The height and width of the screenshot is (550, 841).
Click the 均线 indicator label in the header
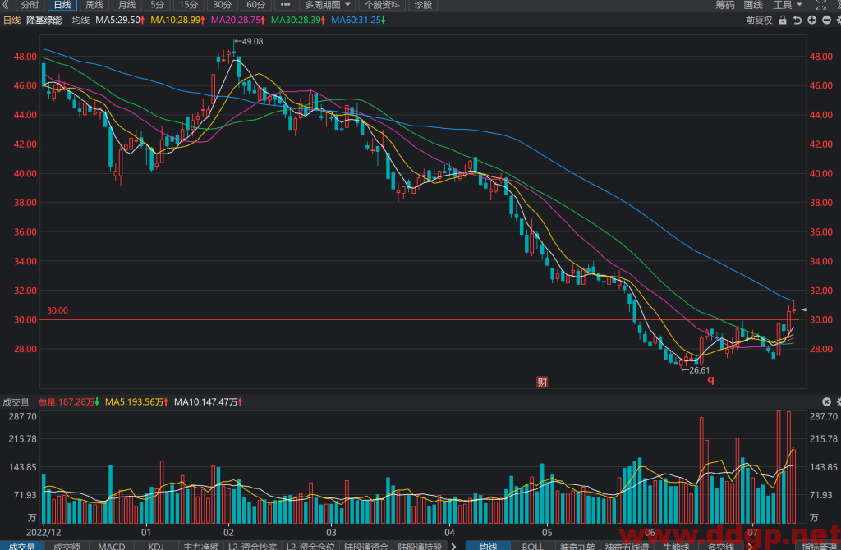80,20
